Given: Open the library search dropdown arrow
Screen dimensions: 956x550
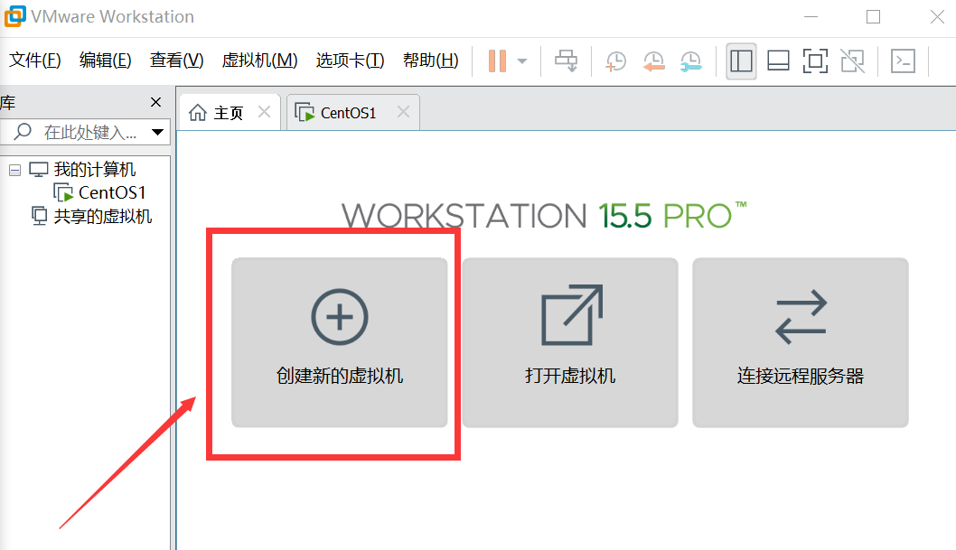Looking at the screenshot, I should tap(158, 133).
